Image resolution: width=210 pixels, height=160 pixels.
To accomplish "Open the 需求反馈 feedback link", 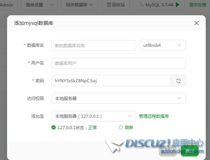I will [198, 5].
